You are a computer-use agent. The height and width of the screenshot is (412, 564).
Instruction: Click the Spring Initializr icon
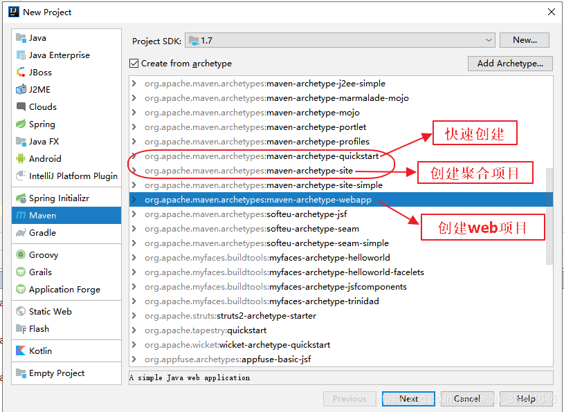pyautogui.click(x=21, y=198)
